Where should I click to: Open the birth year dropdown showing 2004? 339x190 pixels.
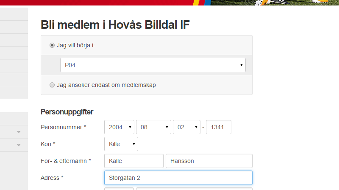[x=119, y=127]
